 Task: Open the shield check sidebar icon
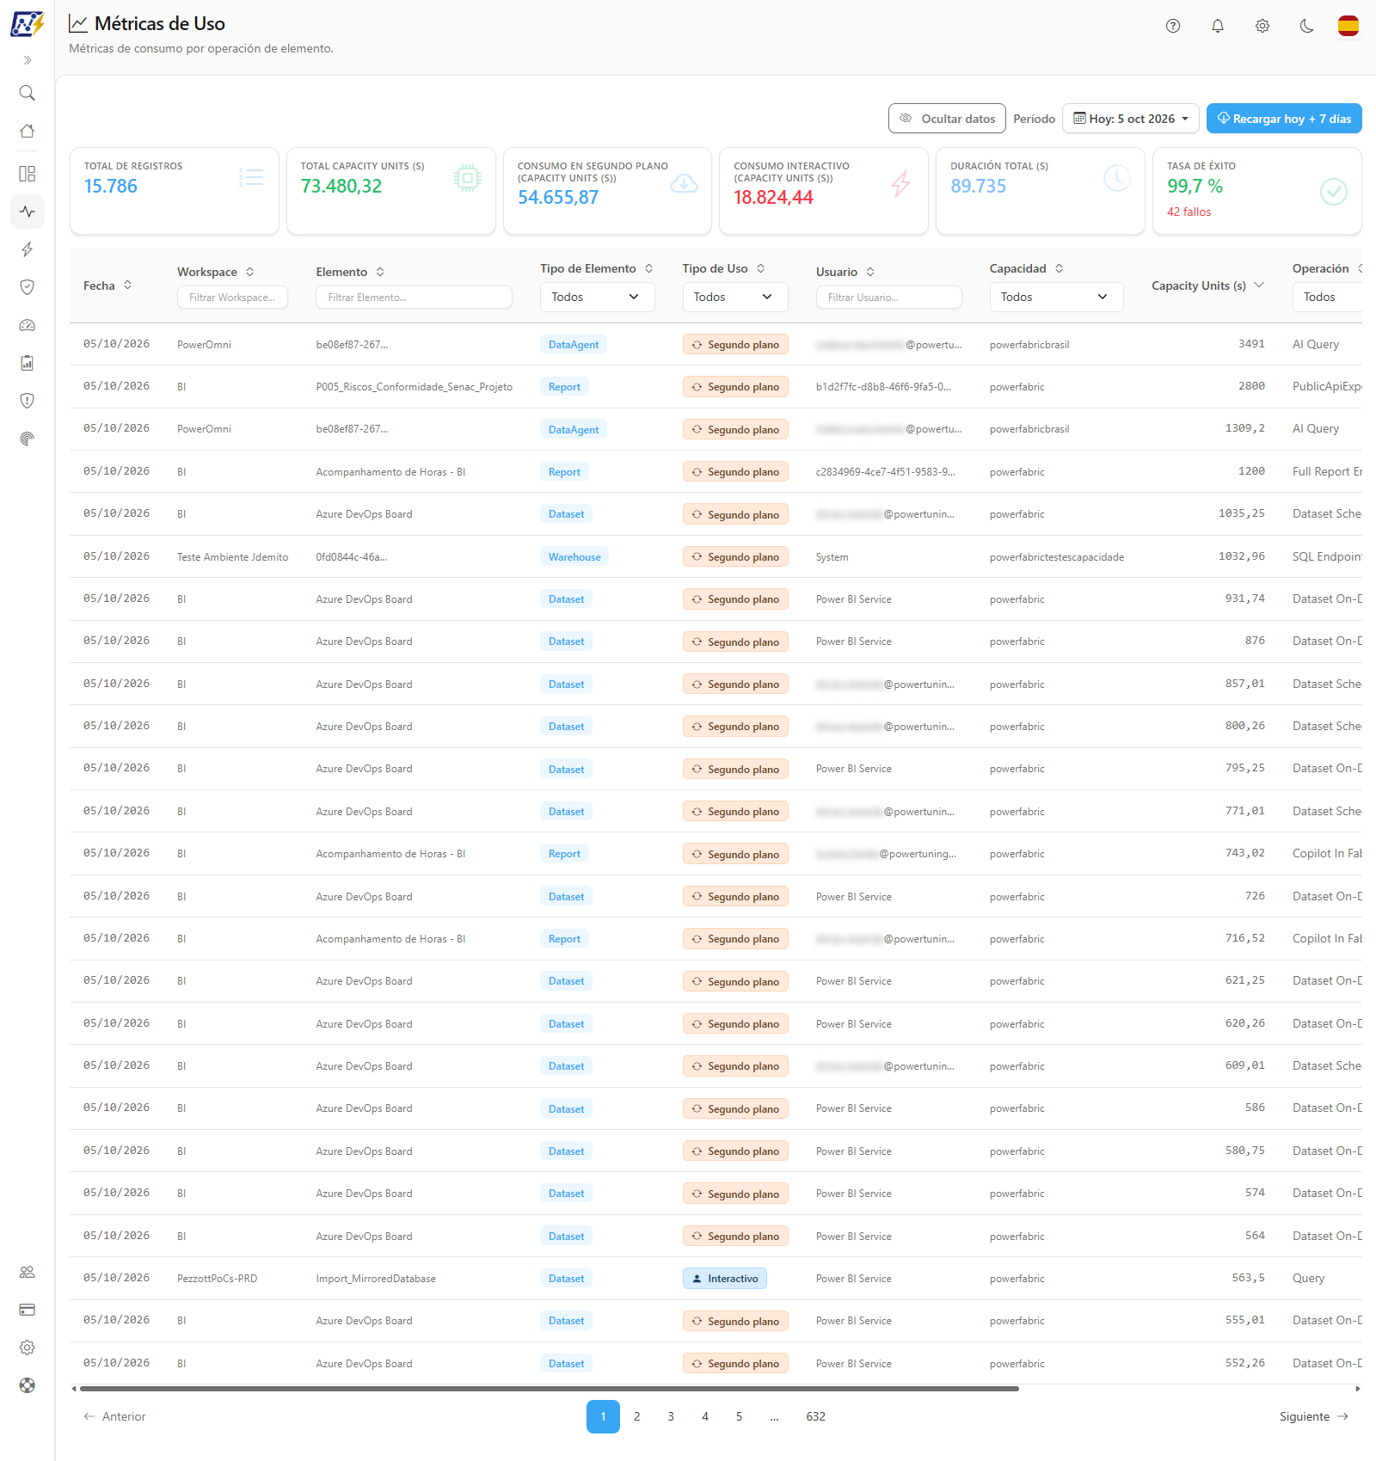[x=27, y=287]
